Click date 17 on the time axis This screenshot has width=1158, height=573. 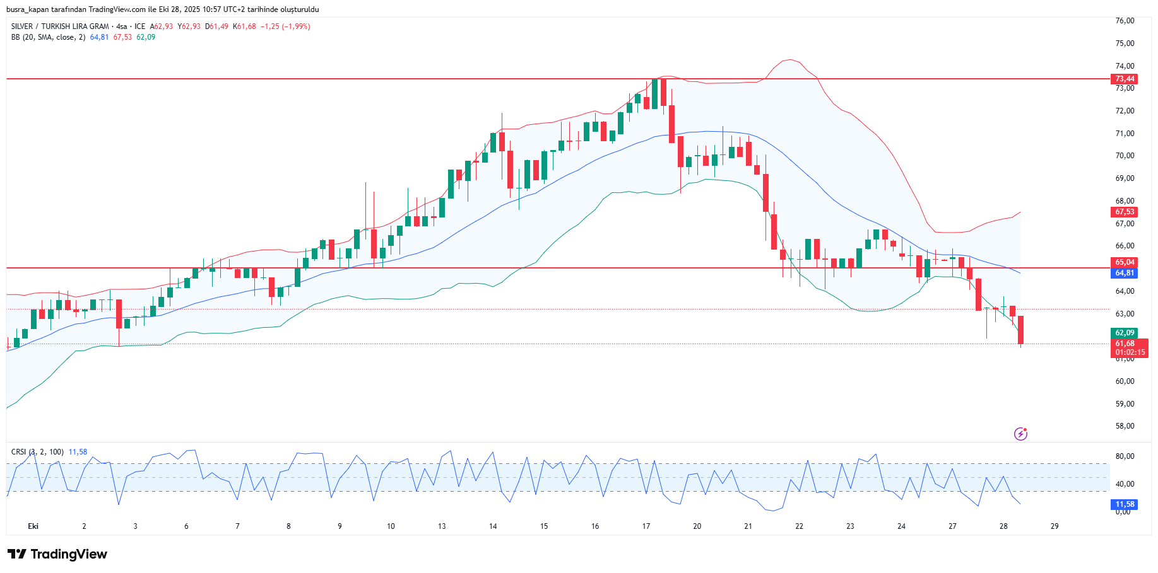point(646,526)
